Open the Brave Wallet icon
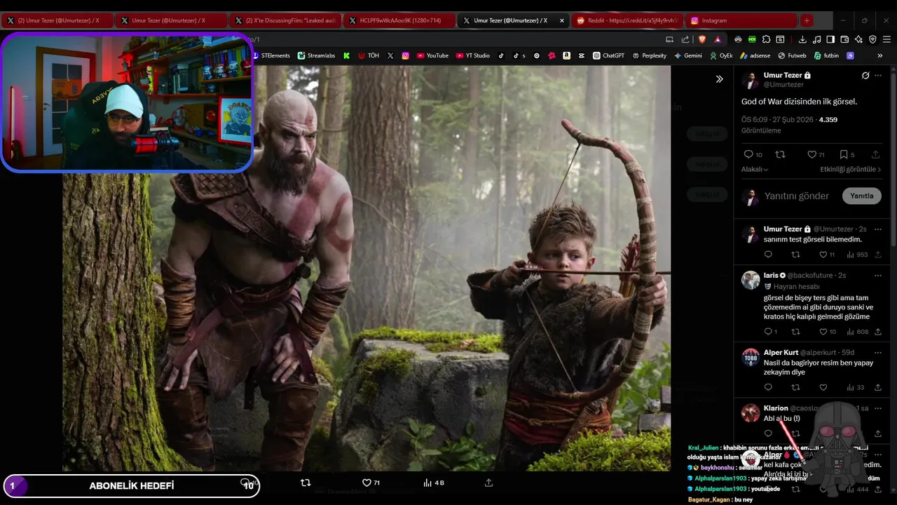The width and height of the screenshot is (897, 505). pyautogui.click(x=844, y=39)
